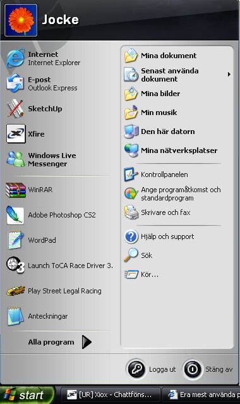The image size is (240, 404).
Task: Launch Adobe Photoshop CS2 feather icon
Action: point(15,215)
